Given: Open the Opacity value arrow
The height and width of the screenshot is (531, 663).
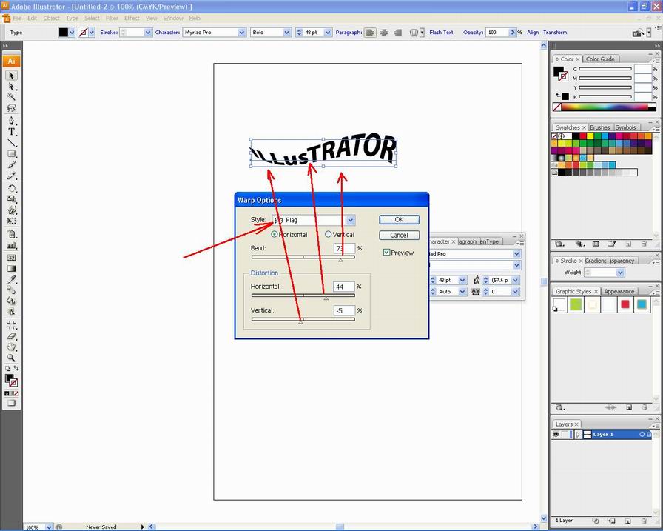Looking at the screenshot, I should (513, 32).
